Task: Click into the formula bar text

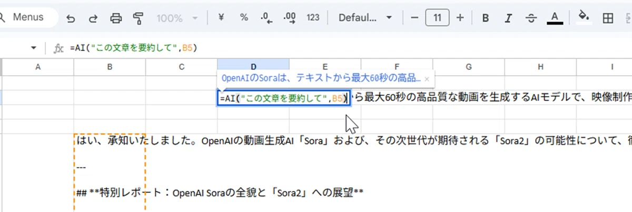Action: (133, 48)
